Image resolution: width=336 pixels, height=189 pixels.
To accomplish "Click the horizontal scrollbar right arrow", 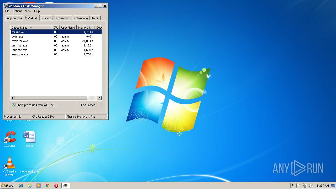I will click(99, 98).
